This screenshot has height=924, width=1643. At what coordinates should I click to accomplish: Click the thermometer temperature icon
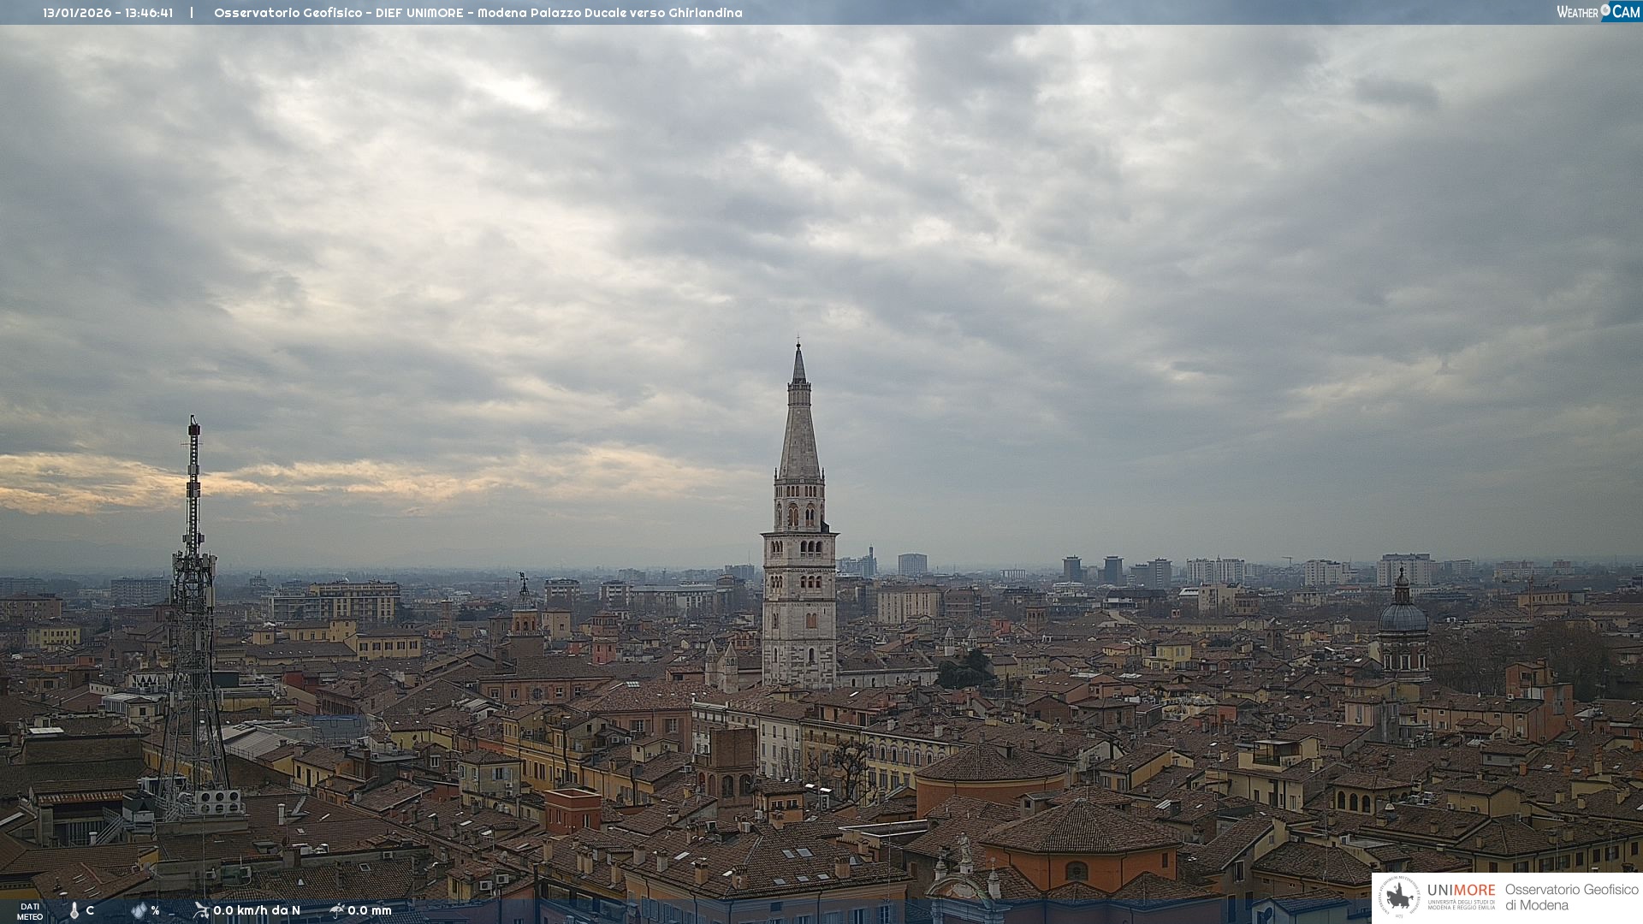pos(74,911)
